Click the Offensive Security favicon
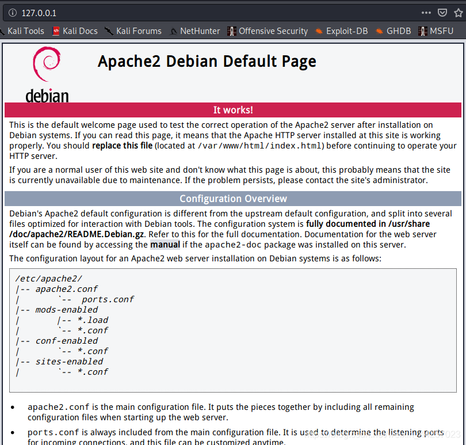The height and width of the screenshot is (445, 466). coord(231,31)
